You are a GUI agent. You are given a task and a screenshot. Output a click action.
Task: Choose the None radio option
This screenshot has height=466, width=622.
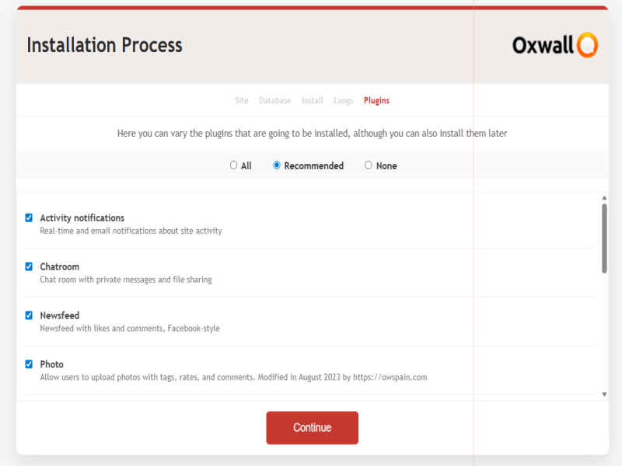coord(369,165)
